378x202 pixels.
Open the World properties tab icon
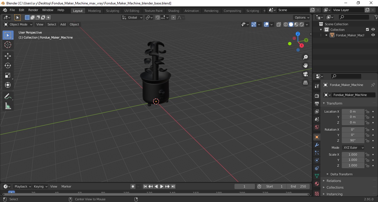317,127
